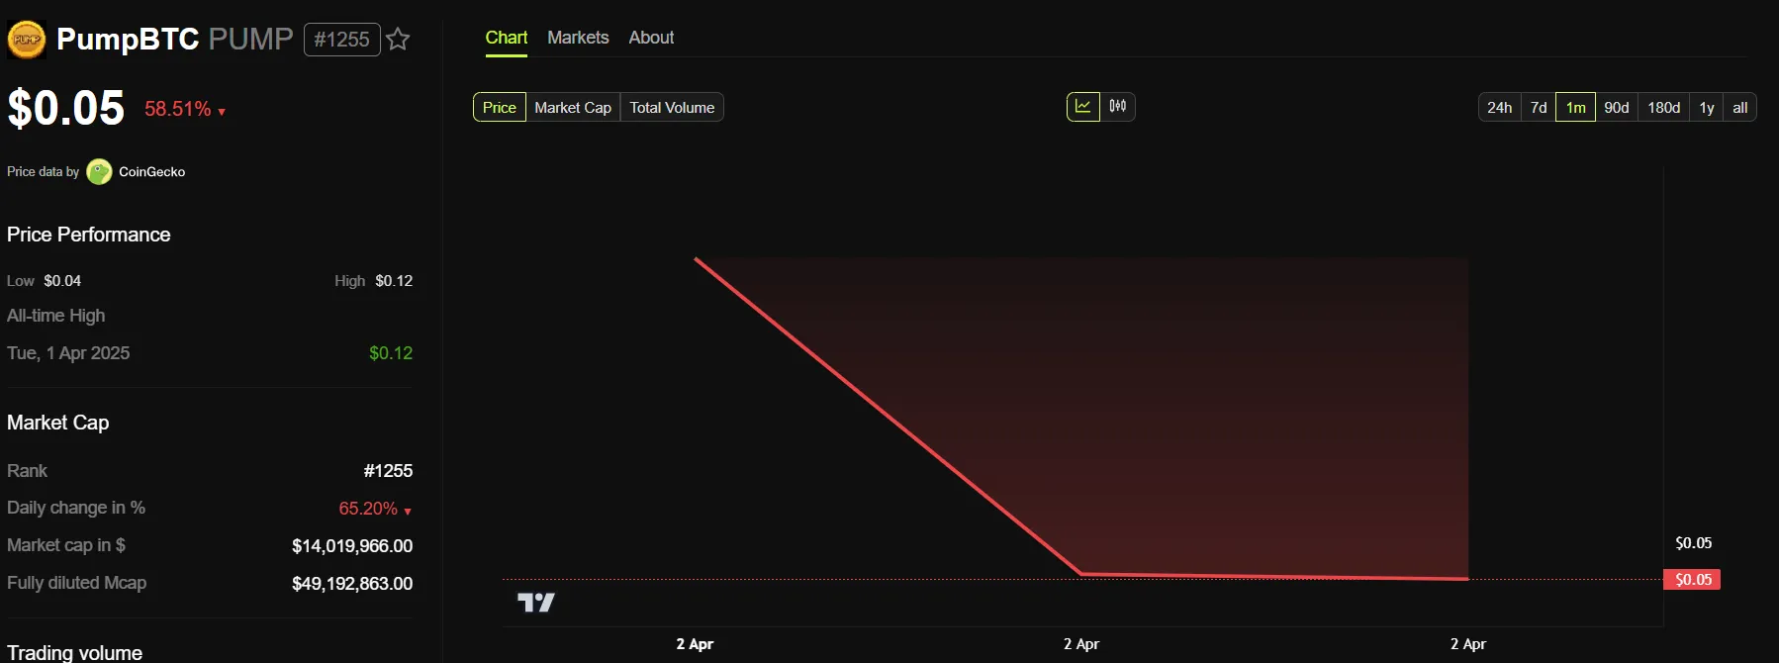
Task: Click the Market Cap section heading
Action: coord(58,423)
